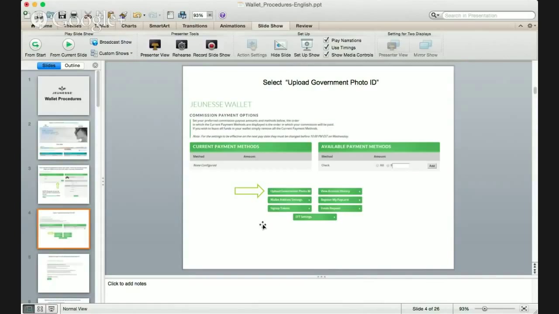The image size is (559, 314).
Task: Start slide show From Start
Action: [x=35, y=48]
